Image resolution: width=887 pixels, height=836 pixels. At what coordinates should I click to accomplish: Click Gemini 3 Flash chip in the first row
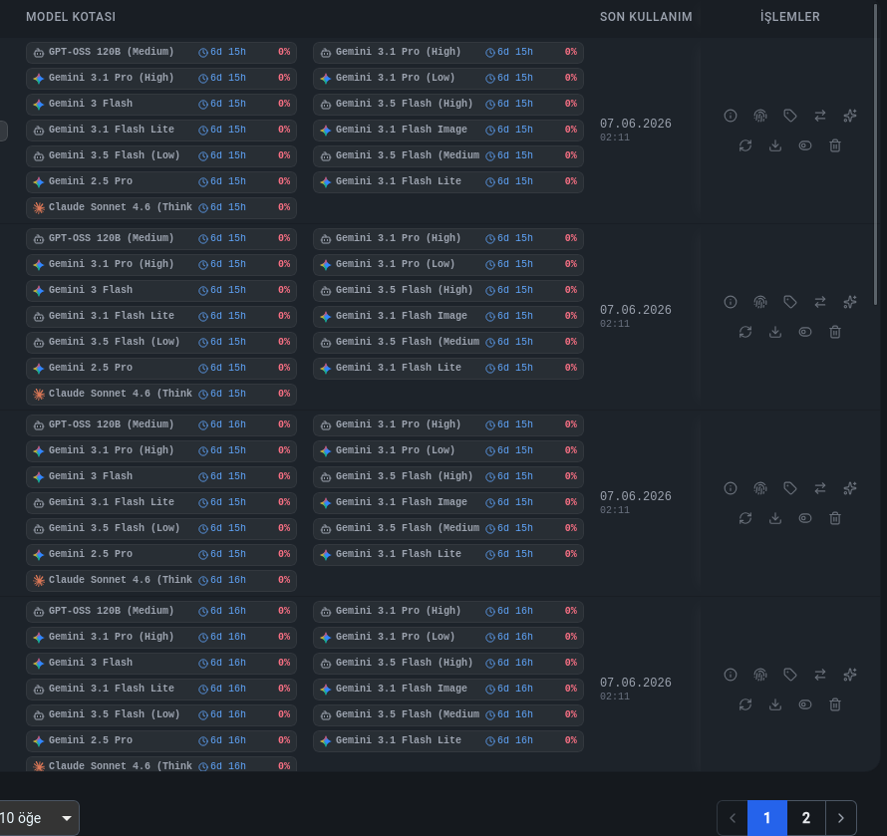pyautogui.click(x=161, y=104)
